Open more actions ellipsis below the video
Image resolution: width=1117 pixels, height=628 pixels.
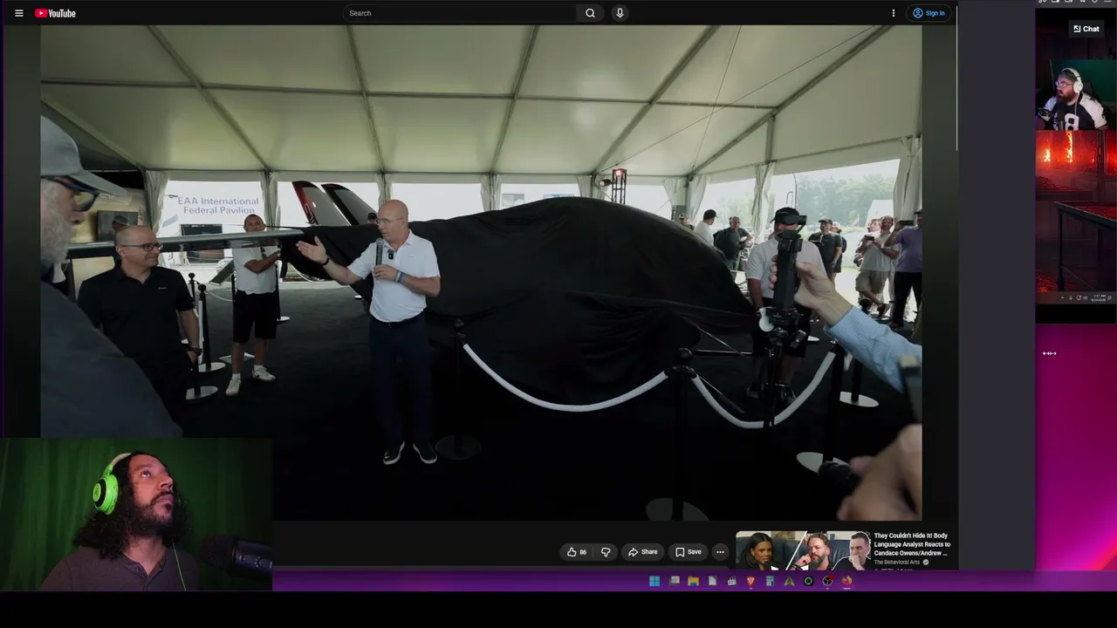pos(720,551)
